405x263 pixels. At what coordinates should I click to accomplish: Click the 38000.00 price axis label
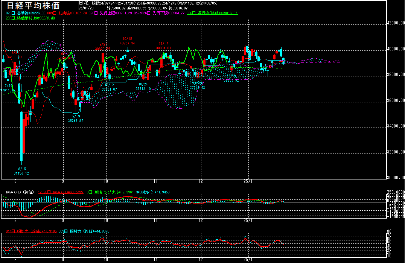pyautogui.click(x=396, y=74)
